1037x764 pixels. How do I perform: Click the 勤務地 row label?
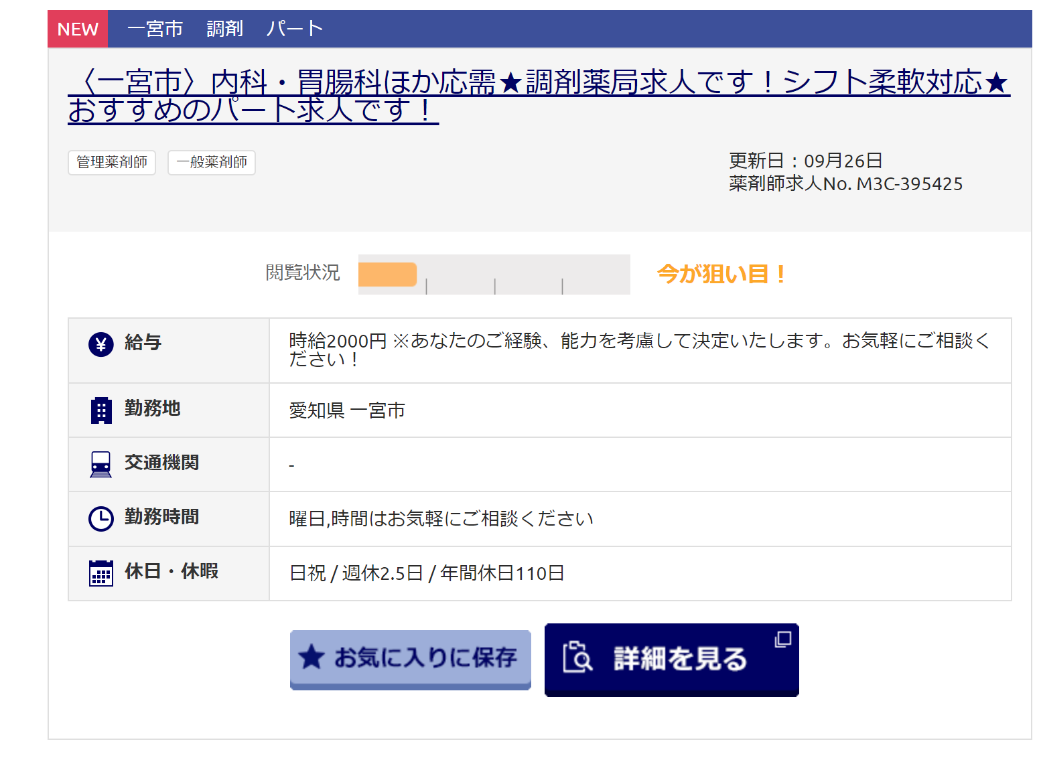point(153,408)
